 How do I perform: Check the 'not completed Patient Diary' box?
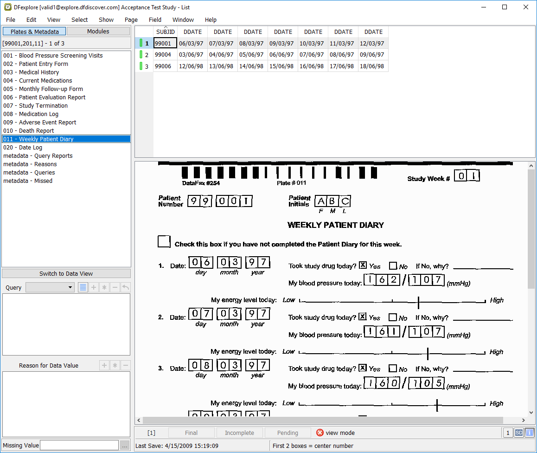point(164,242)
